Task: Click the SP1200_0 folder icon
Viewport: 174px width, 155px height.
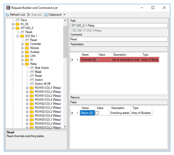Action: pyautogui.click(x=18, y=28)
